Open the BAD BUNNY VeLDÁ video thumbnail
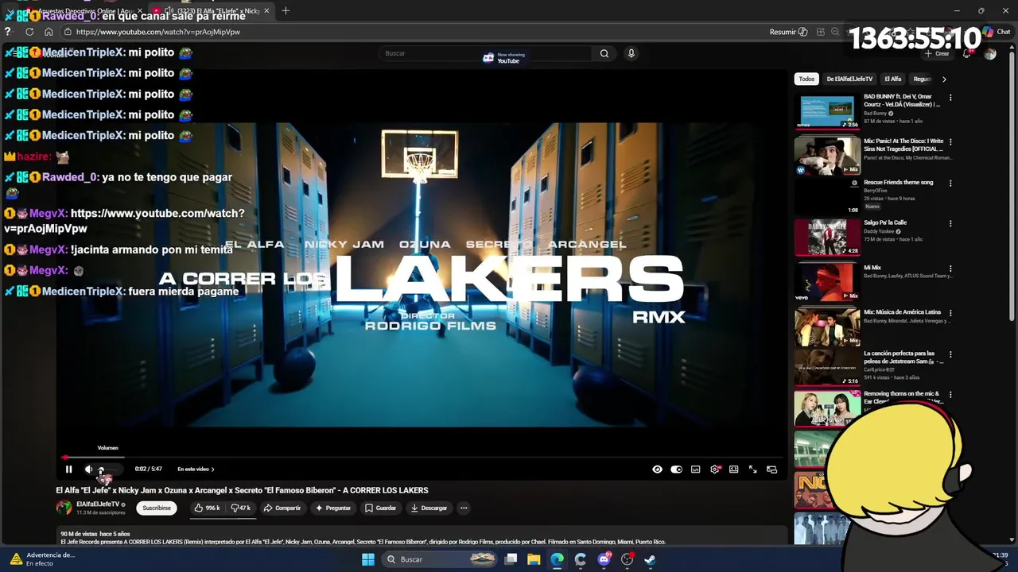 click(x=827, y=111)
